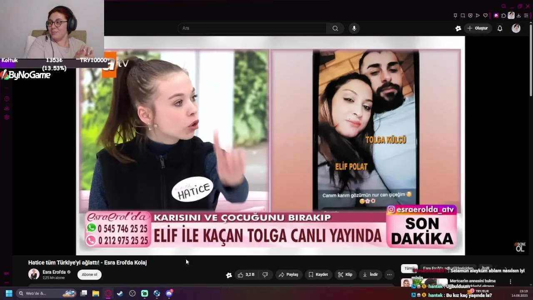Click the browser pin icon

click(x=455, y=15)
